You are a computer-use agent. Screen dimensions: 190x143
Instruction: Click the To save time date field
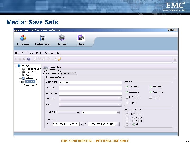(x=102, y=124)
